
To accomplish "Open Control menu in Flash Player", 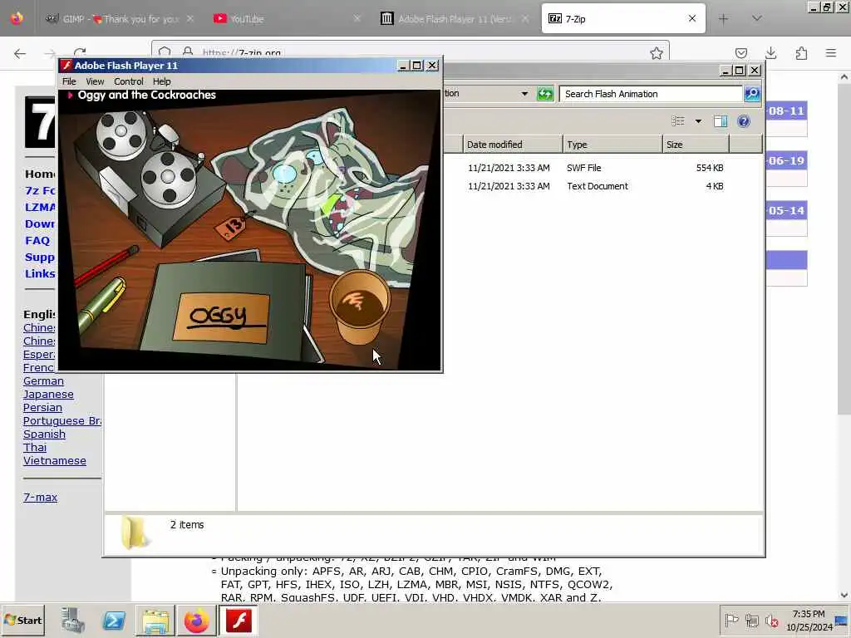I will pyautogui.click(x=129, y=81).
